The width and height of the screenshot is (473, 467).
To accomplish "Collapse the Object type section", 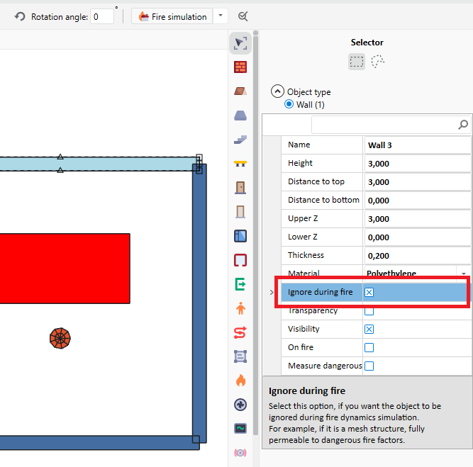I will pyautogui.click(x=277, y=91).
